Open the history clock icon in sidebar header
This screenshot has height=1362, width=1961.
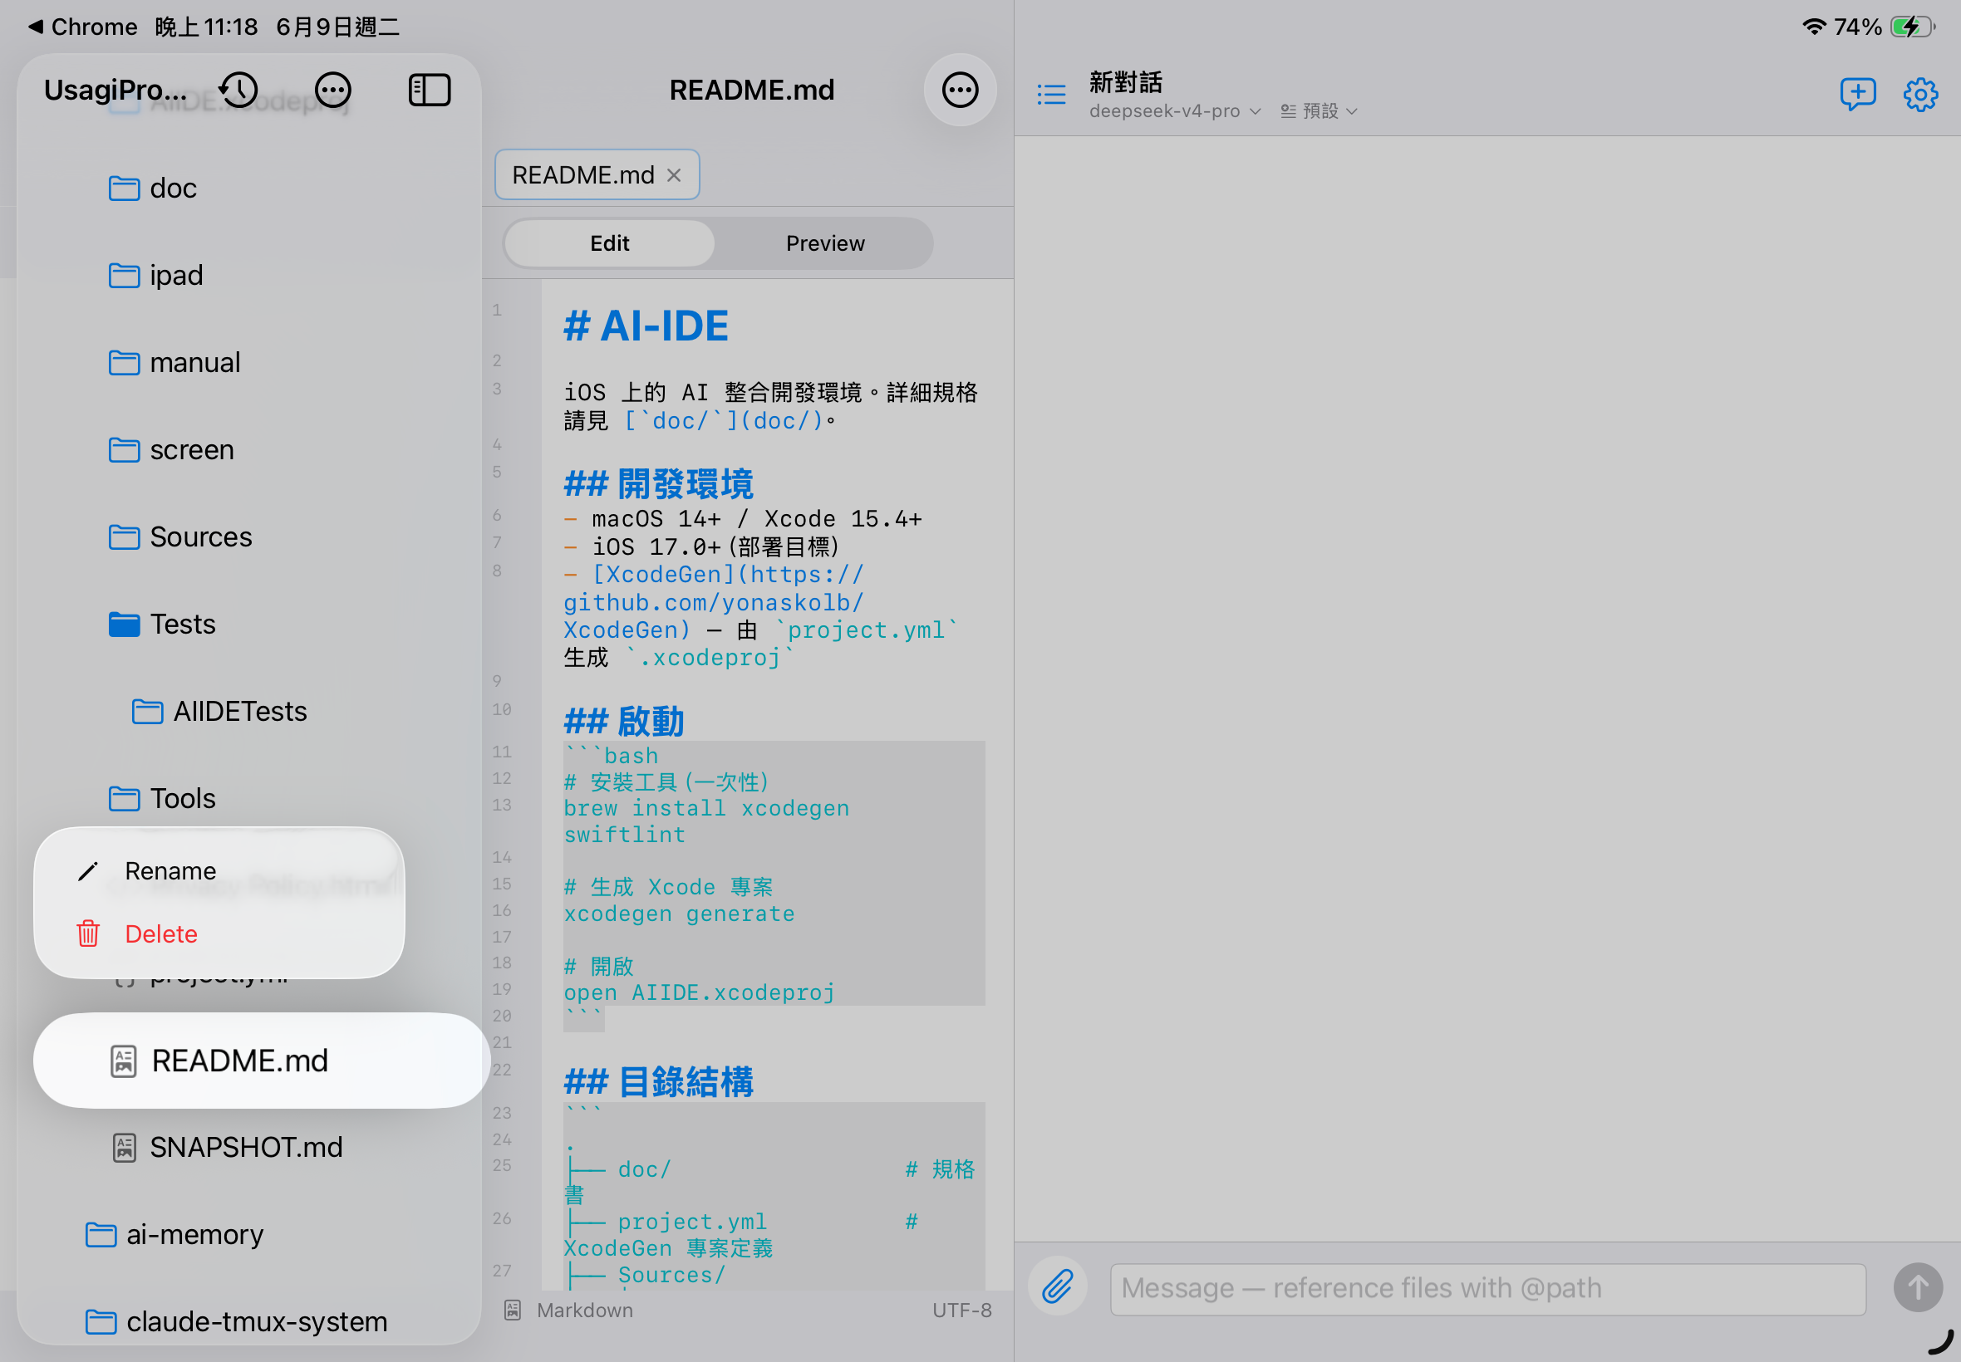coord(239,90)
